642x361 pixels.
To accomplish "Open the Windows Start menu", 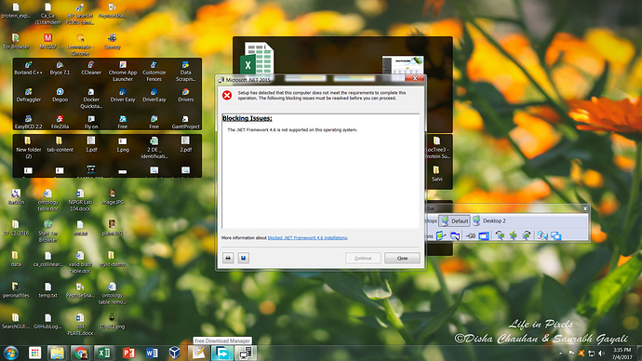I will pos(11,353).
